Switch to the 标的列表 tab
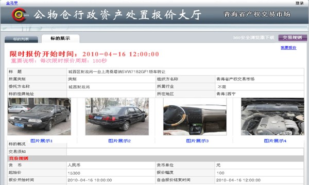 tap(21, 39)
